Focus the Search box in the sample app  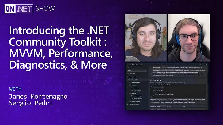coord(137,70)
